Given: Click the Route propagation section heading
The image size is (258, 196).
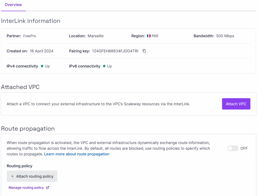Looking at the screenshot, I should [x=28, y=129].
